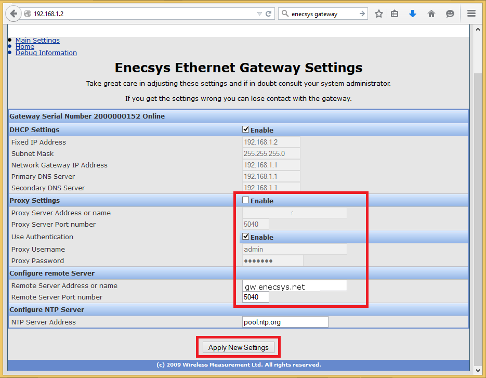486x378 pixels.
Task: Click the Wireless Measurement Ltd copyright footer
Action: pyautogui.click(x=239, y=364)
